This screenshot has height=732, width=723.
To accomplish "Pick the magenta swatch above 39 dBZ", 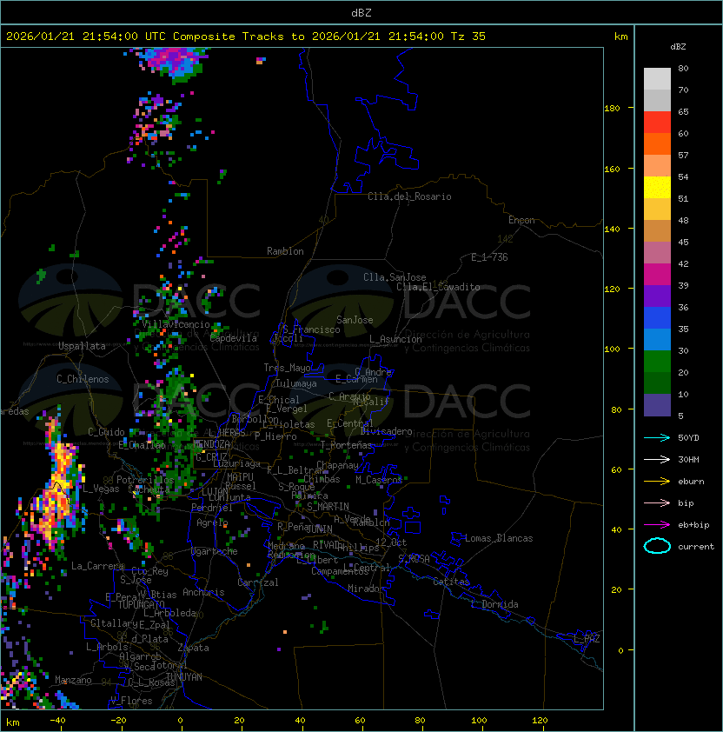I will tap(657, 275).
